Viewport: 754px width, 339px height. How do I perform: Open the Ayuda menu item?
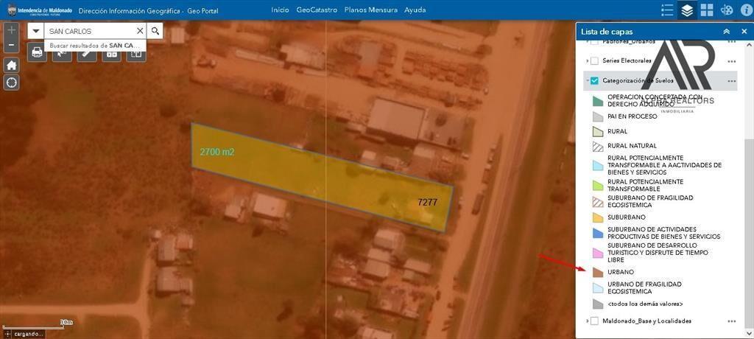click(x=415, y=10)
